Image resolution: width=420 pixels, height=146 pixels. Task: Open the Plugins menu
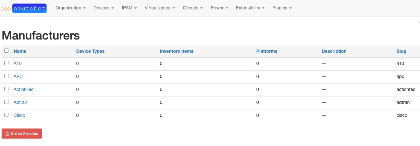coord(282,8)
